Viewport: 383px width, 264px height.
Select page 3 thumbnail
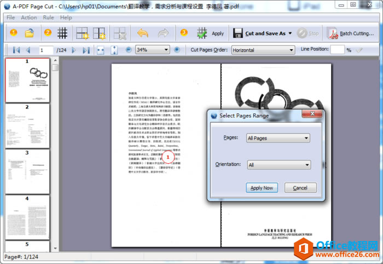point(27,171)
